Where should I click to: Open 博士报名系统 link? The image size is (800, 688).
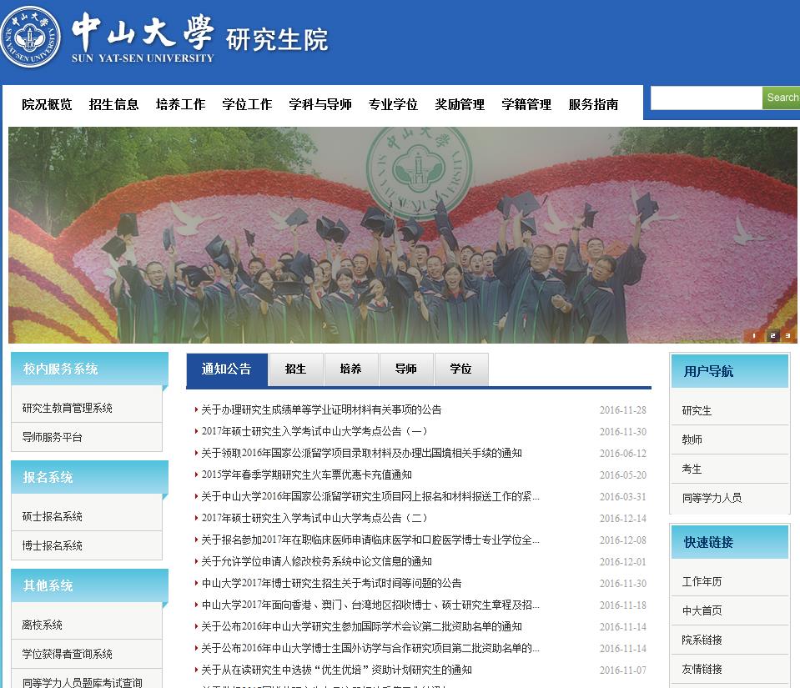pyautogui.click(x=52, y=545)
